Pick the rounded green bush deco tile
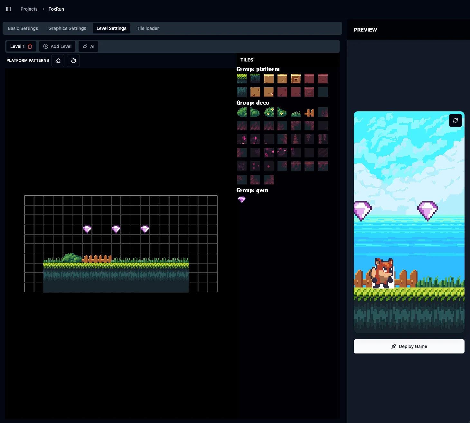 [255, 112]
